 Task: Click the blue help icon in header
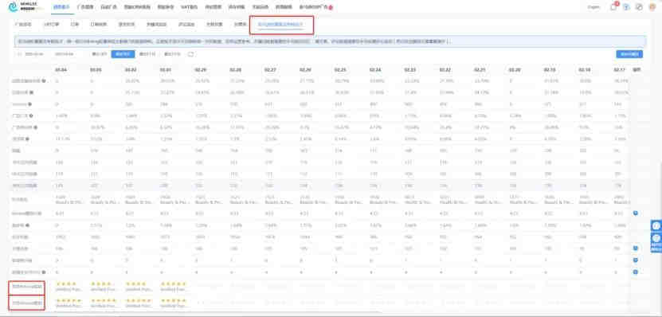tap(626, 7)
